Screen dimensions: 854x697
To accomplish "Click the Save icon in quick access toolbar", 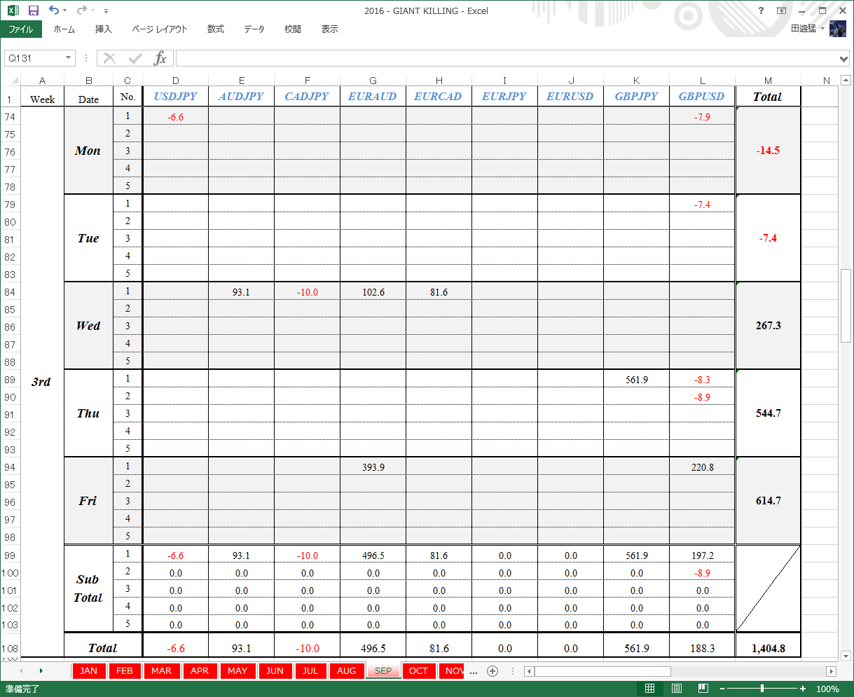I will [x=33, y=11].
